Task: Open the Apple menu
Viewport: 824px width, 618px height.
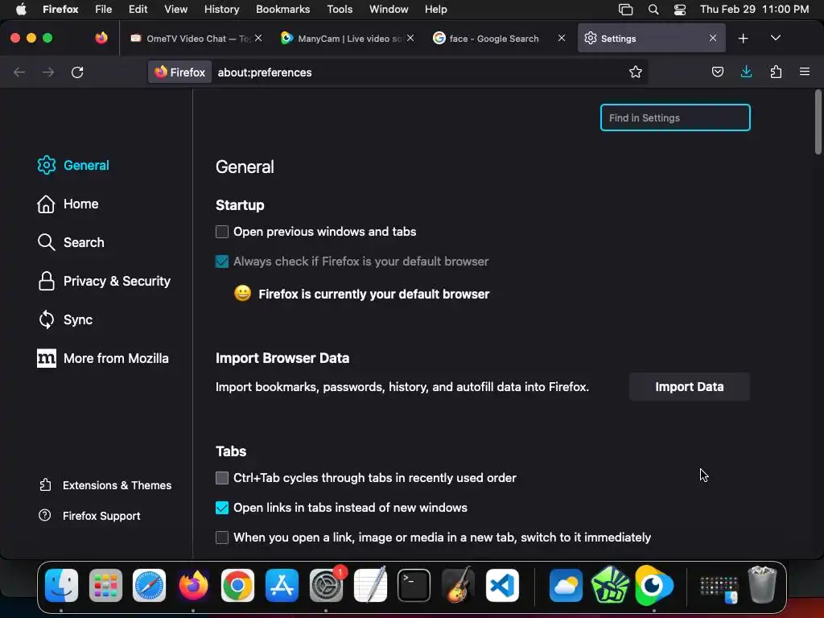Action: coord(21,9)
